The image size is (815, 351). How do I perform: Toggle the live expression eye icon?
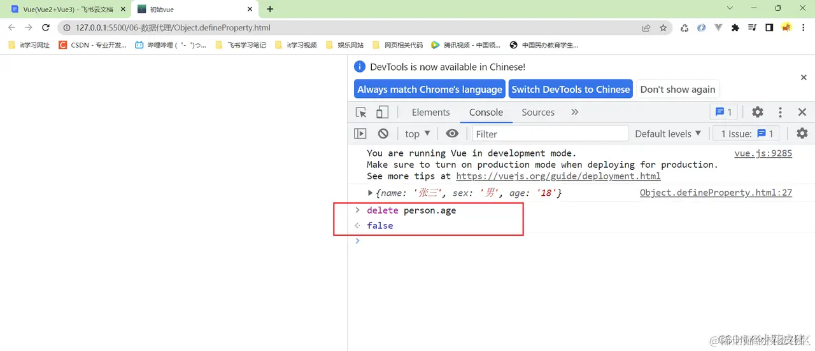(452, 134)
